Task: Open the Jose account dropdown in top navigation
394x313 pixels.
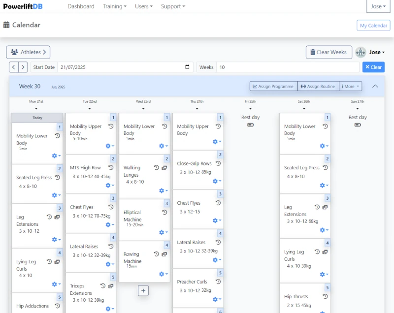Action: pos(378,6)
